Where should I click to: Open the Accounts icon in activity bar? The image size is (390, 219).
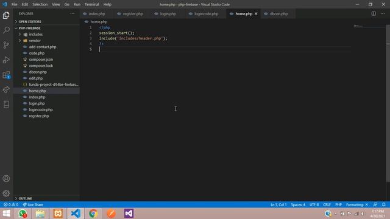[6, 178]
